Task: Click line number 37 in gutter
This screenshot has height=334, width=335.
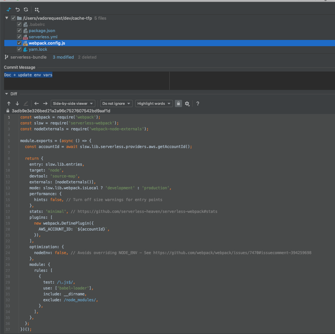Action: (x=8, y=329)
